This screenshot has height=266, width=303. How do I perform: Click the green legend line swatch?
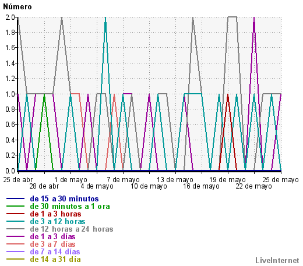coord(15,206)
